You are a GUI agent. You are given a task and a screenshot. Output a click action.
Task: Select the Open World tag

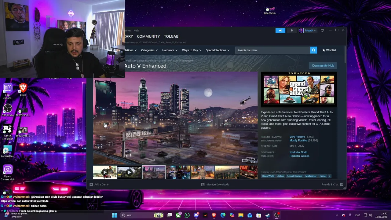tap(268, 176)
